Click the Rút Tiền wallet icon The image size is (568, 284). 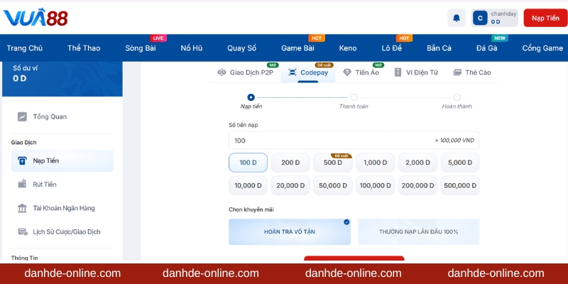click(x=22, y=185)
